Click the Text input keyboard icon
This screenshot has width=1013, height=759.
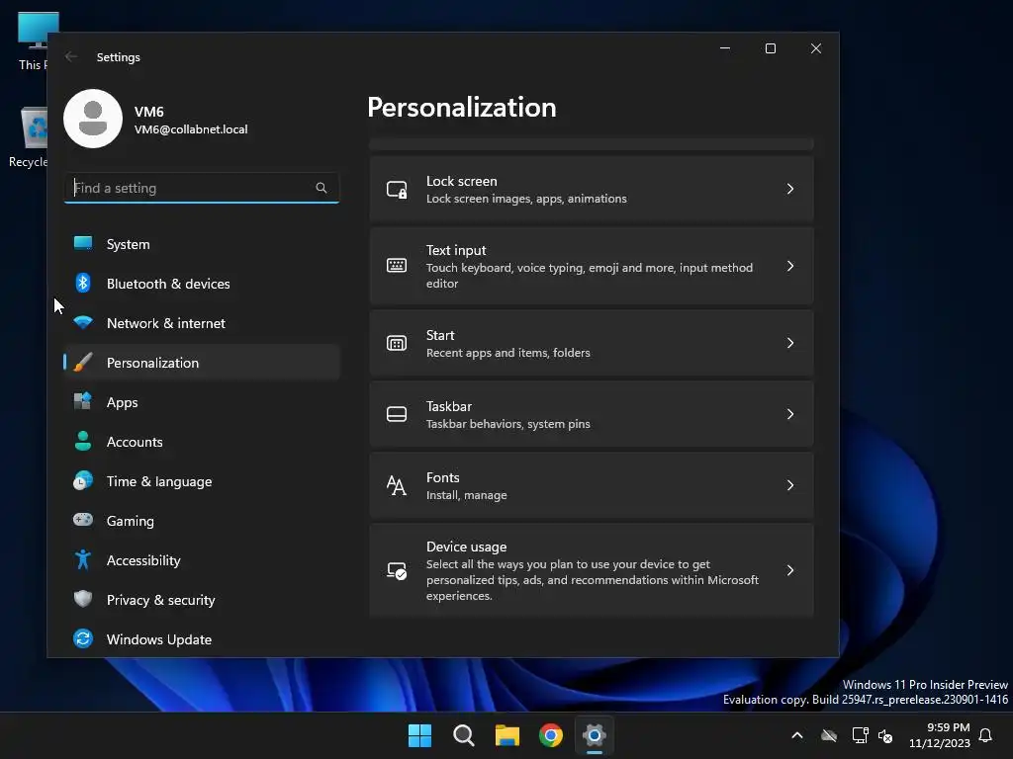pyautogui.click(x=397, y=265)
